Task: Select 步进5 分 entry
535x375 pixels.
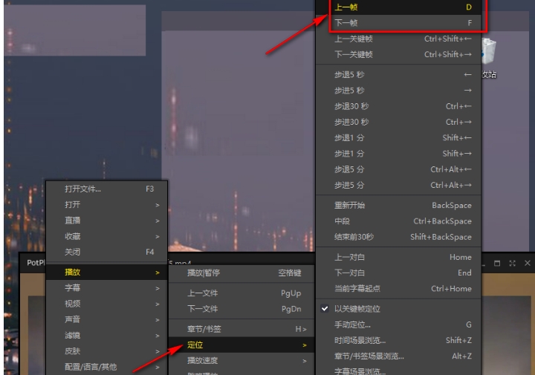Action: [x=398, y=185]
